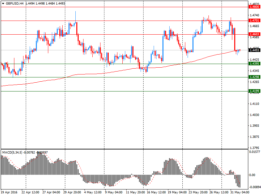Select the 1.4395 green support label
The image size is (261, 196).
pyautogui.click(x=254, y=63)
